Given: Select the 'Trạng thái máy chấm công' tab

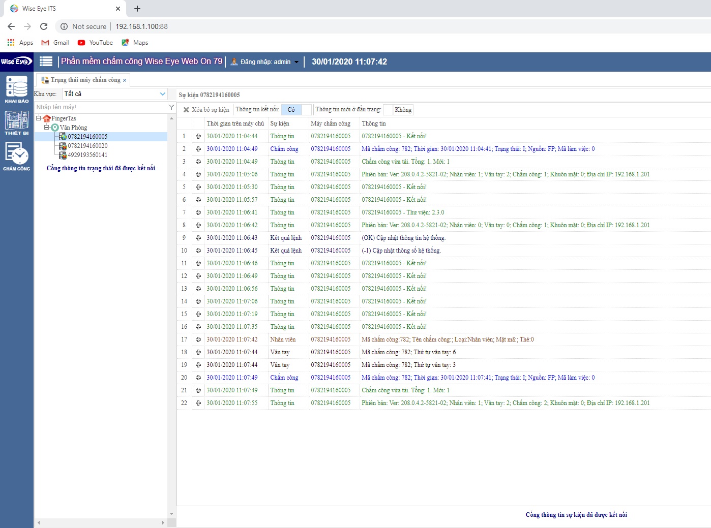Looking at the screenshot, I should (x=85, y=80).
